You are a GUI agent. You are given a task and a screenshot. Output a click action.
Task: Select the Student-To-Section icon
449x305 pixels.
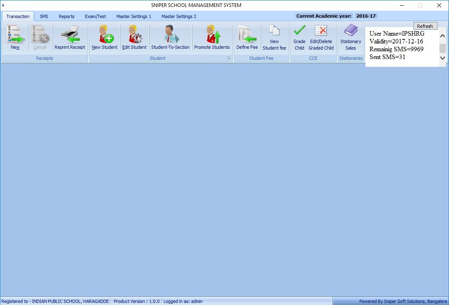coord(170,34)
